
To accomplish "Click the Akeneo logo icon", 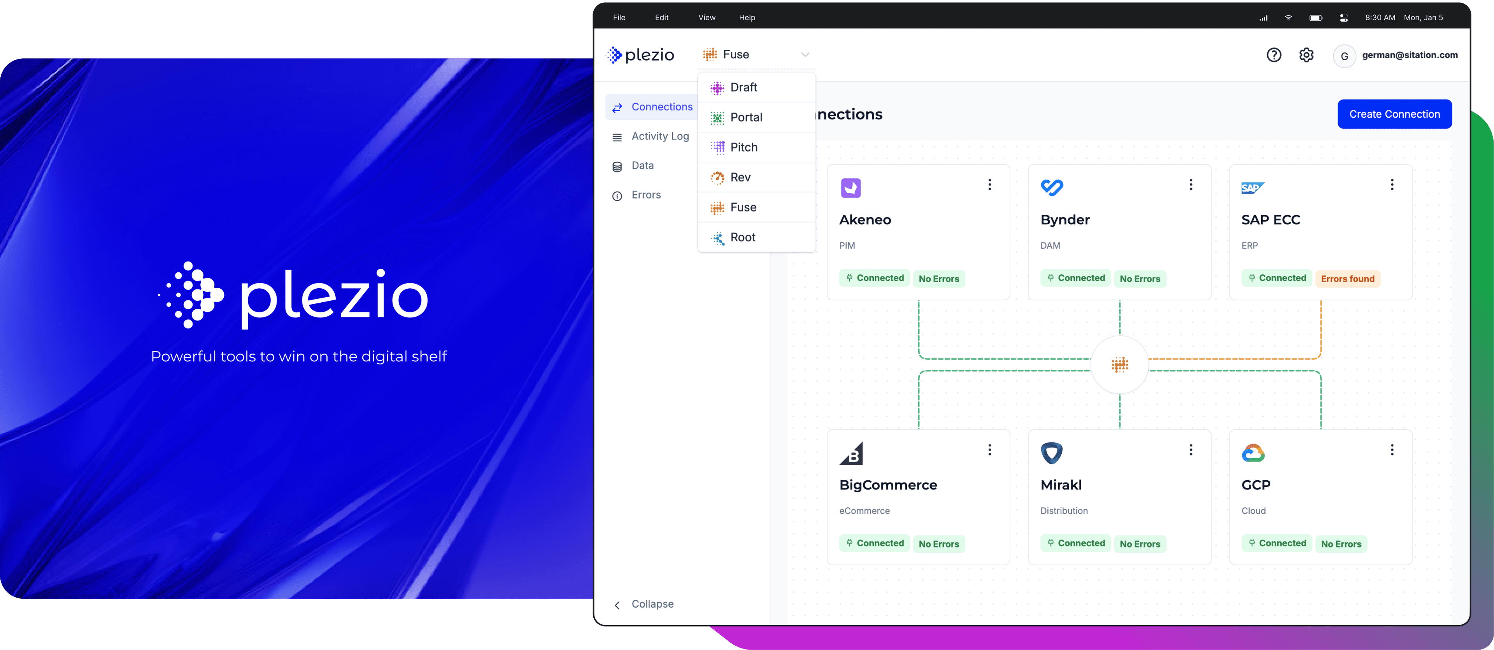I will [x=850, y=188].
